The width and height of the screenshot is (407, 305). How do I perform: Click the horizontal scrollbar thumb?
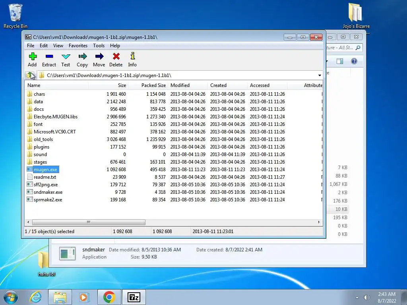coord(89,222)
